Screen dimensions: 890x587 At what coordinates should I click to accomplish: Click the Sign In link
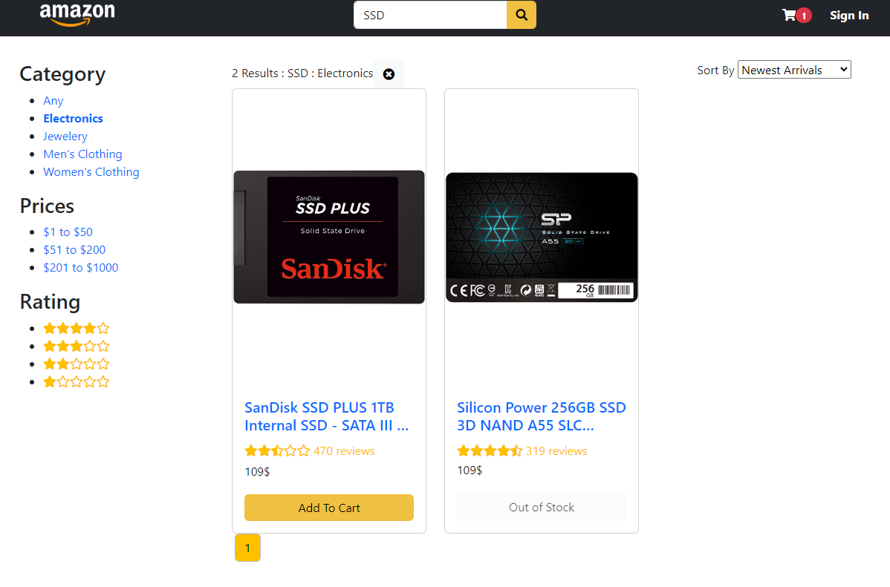(849, 16)
